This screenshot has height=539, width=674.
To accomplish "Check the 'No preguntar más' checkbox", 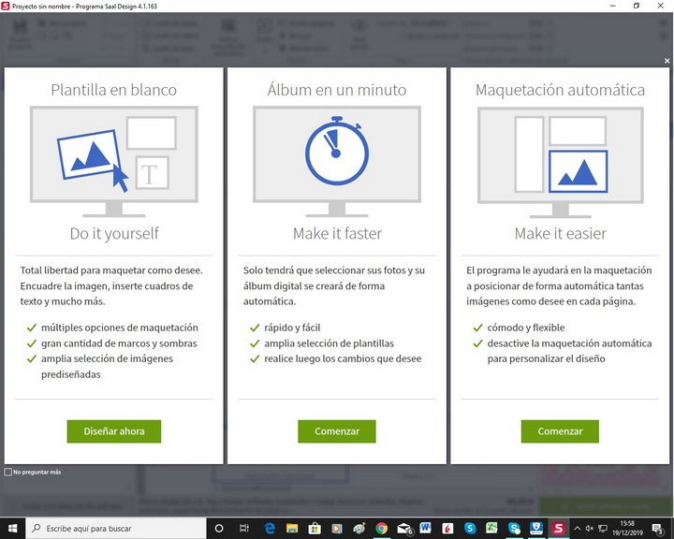I will coord(8,472).
